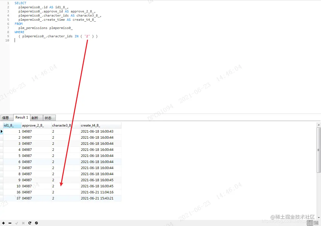Select id cell with value 36
321x226 pixels.
12,192
